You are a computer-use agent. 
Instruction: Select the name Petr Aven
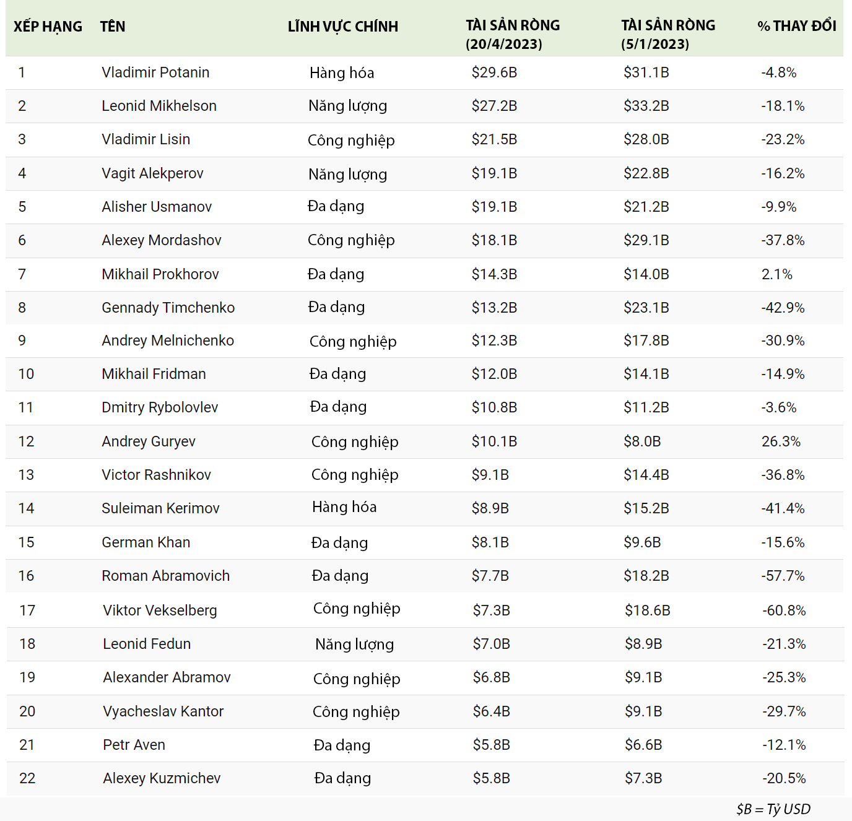[x=134, y=745]
